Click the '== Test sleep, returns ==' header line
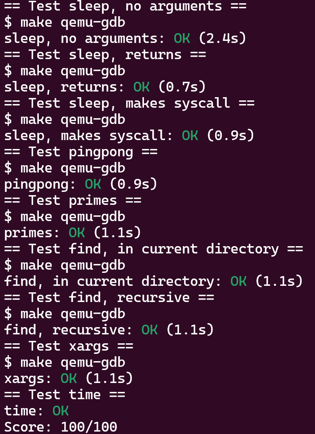 [x=105, y=54]
